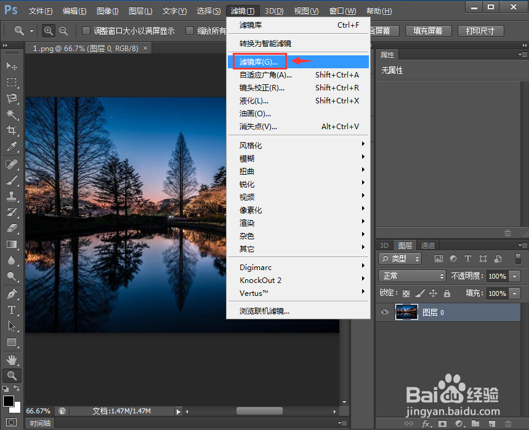Select the Healing Brush tool

click(12, 164)
